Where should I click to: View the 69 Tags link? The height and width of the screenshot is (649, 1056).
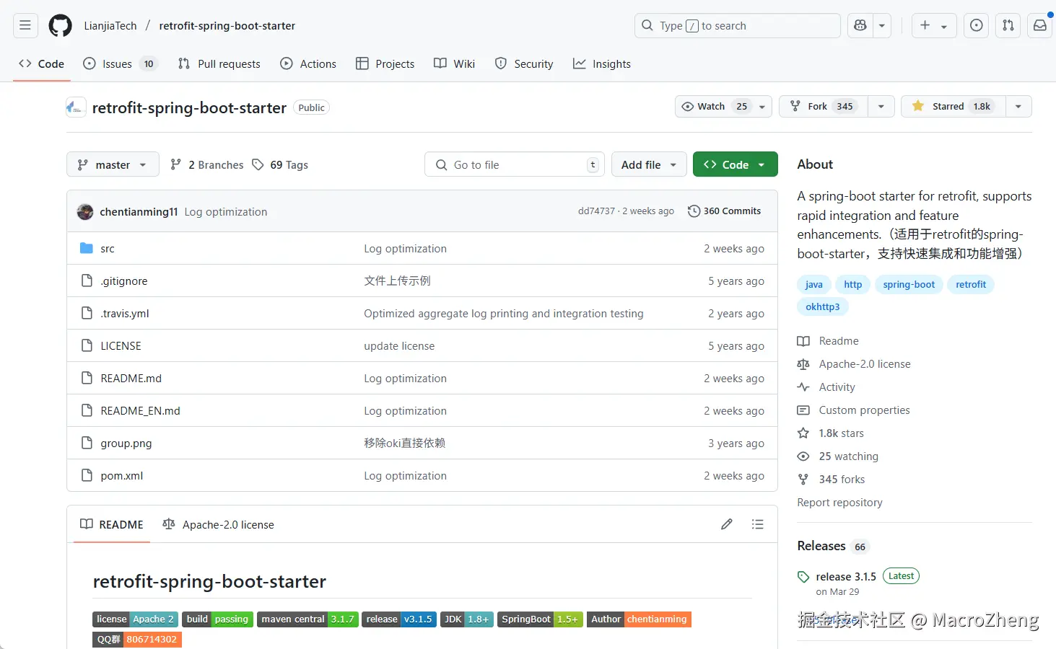(x=280, y=164)
